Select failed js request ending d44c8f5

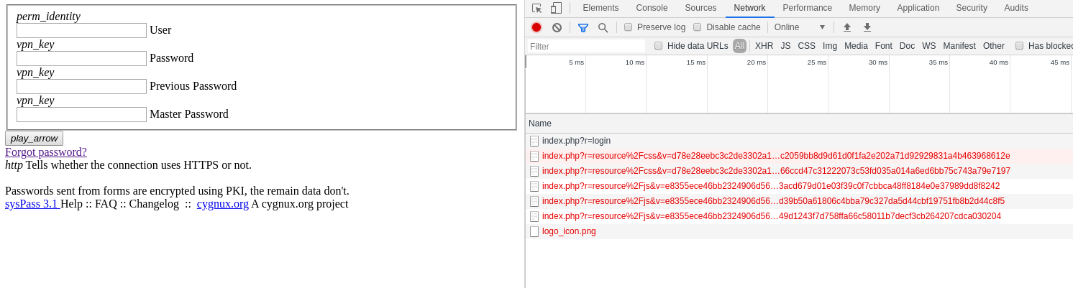coord(799,201)
